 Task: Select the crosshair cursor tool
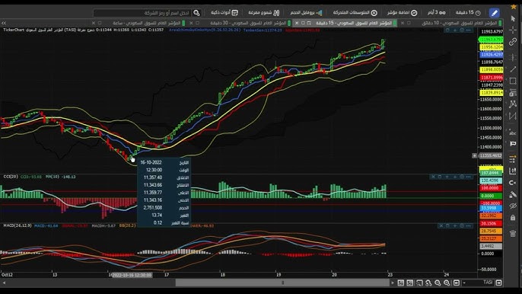(x=513, y=30)
